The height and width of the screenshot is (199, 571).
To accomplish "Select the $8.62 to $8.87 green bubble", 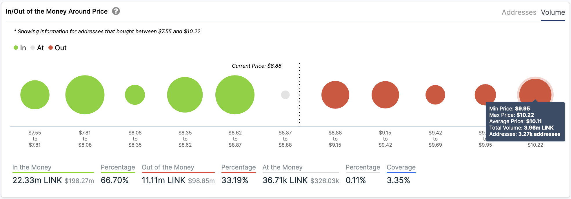I will tap(235, 95).
